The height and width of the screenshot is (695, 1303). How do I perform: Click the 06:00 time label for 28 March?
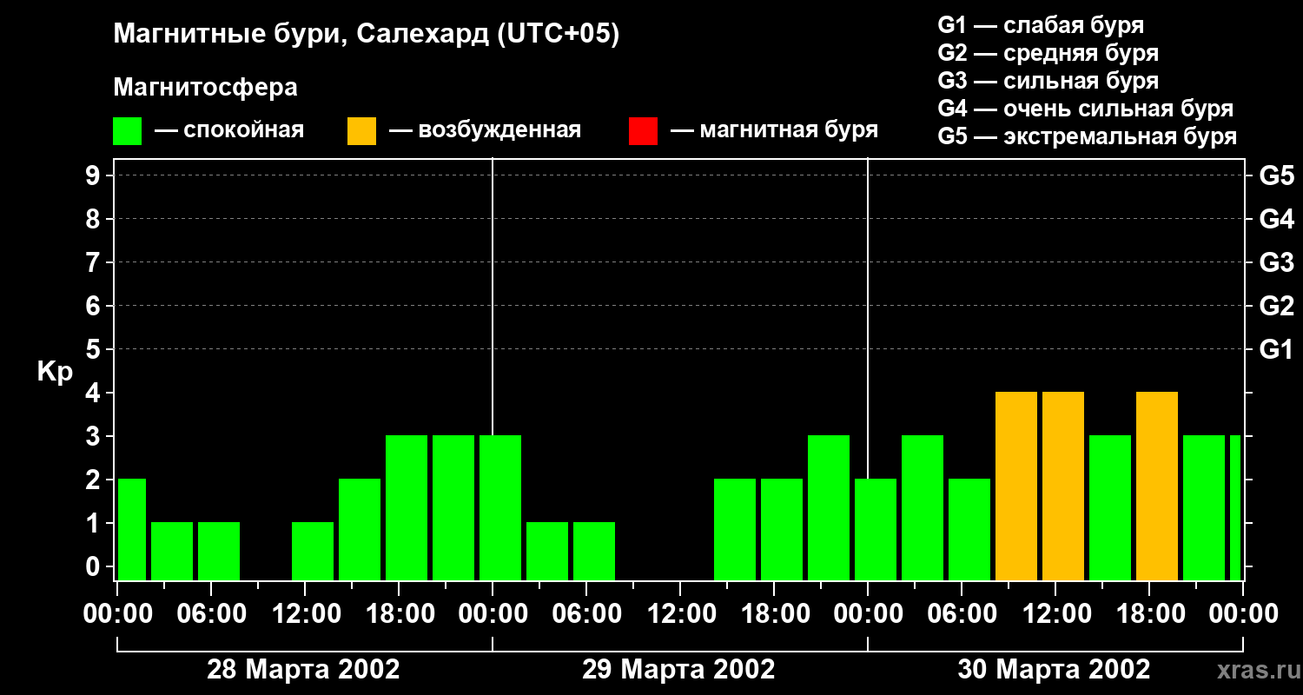pyautogui.click(x=211, y=614)
